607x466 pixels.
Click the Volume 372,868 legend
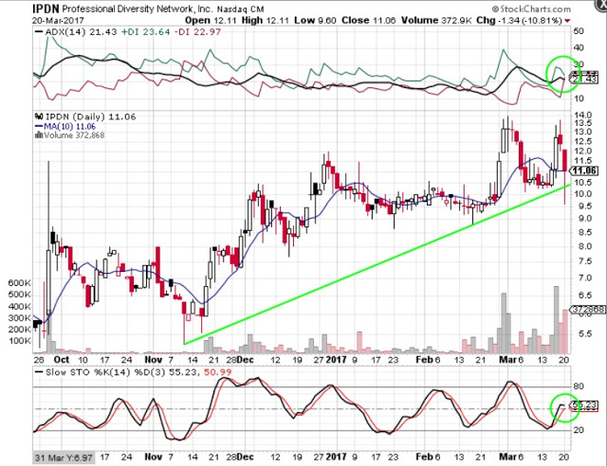point(74,135)
